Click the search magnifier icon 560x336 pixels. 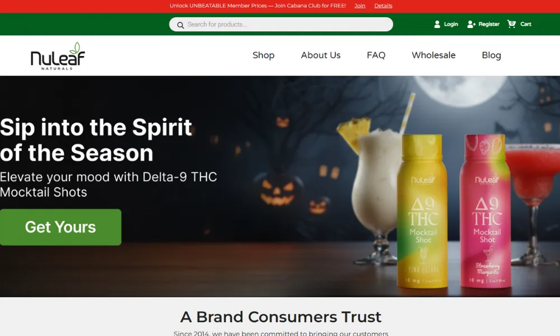pos(180,25)
